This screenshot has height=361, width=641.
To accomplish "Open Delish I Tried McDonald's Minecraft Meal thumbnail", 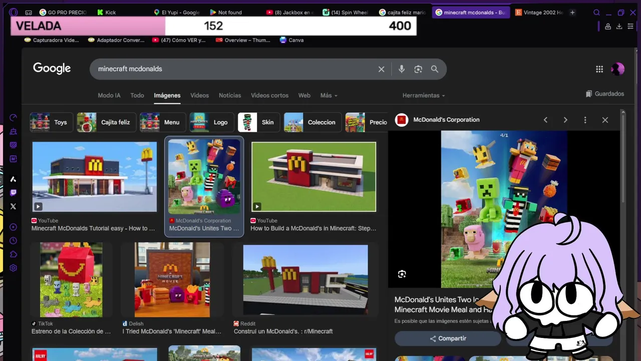I will coord(172,280).
